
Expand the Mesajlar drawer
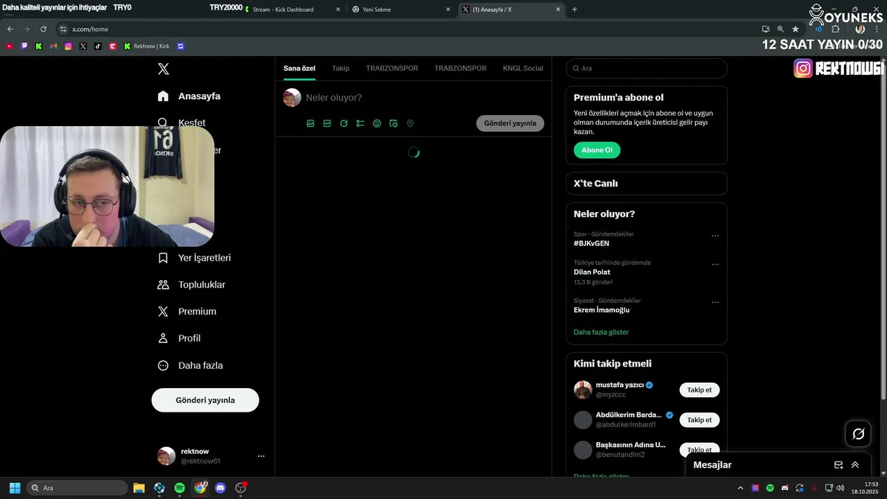pos(855,465)
